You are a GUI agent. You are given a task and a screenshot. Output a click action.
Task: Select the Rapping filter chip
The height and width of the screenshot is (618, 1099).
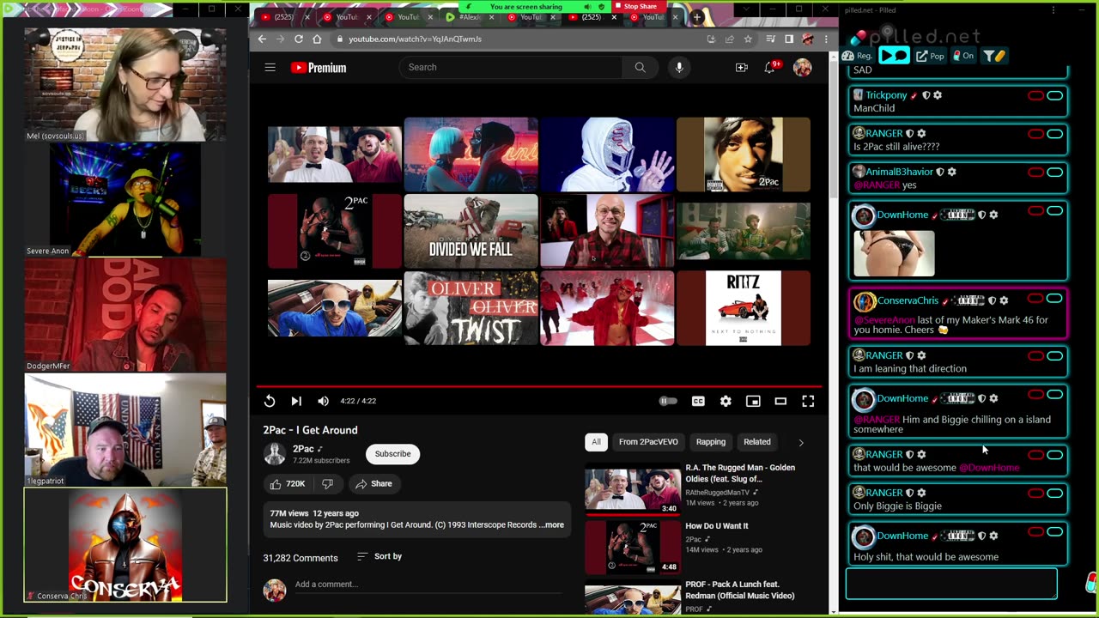710,442
